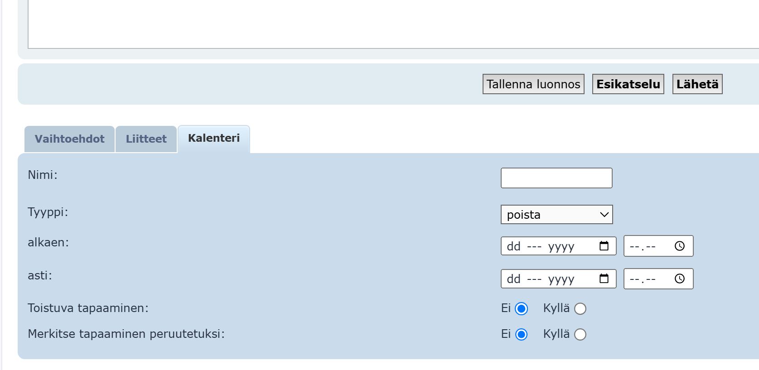Switch to the Vaihtoehdot tab
Screen dimensions: 759x370
(69, 139)
